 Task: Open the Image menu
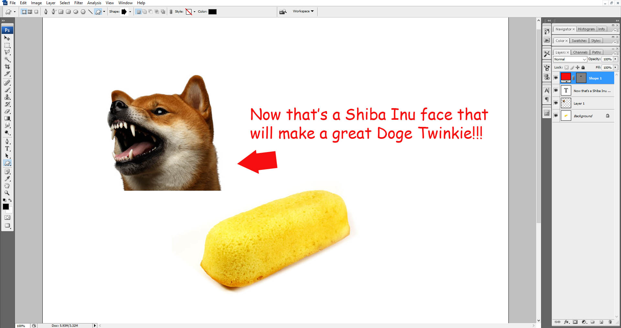36,3
